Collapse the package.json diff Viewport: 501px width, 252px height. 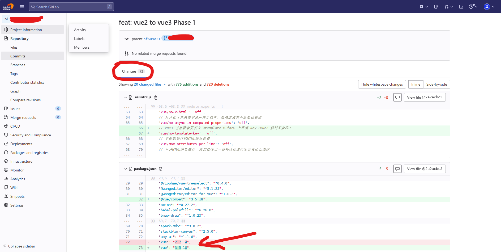(126, 169)
